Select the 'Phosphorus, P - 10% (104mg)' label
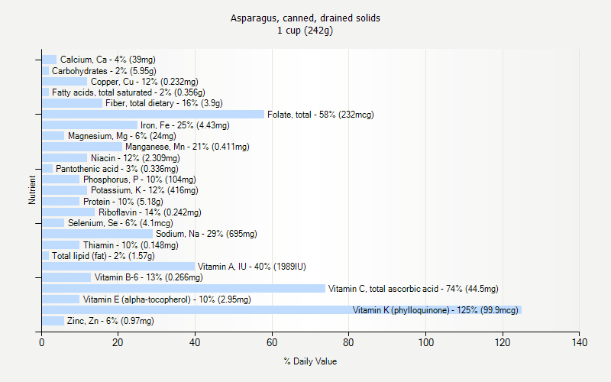This screenshot has height=382, width=611. click(x=140, y=180)
